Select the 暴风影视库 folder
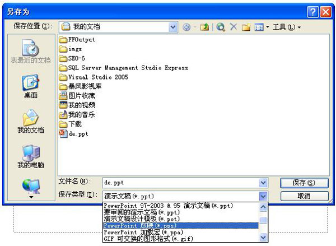Image resolution: width=336 pixels, height=246 pixels. tap(80, 86)
